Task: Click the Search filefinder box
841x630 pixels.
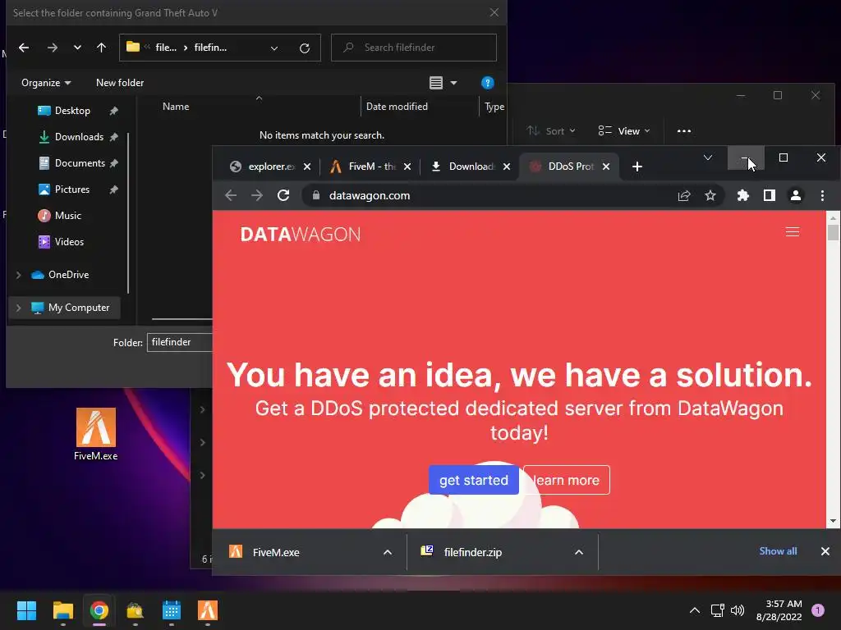Action: (414, 48)
